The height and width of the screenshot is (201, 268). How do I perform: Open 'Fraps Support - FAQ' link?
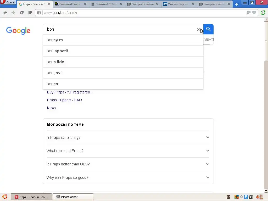64,100
